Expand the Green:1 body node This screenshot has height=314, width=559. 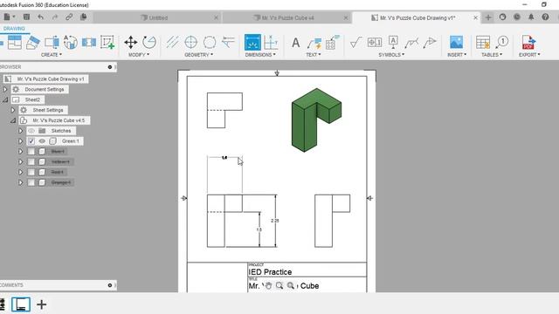pos(21,141)
